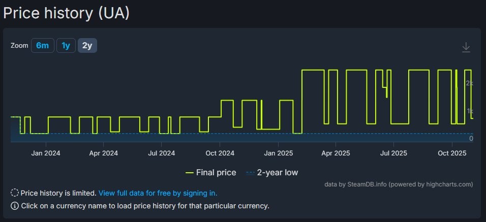486x222 pixels.
Task: Click the Oct 2025 axis label
Action: [451, 153]
